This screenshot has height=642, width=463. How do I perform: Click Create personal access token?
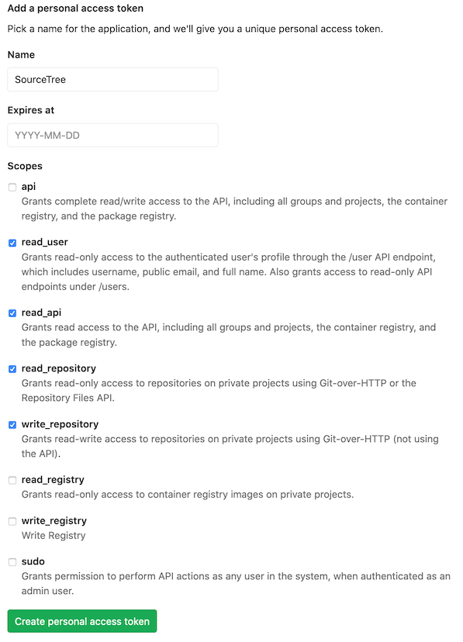coord(81,621)
